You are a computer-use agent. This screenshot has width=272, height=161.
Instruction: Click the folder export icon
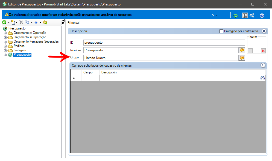pyautogui.click(x=45, y=22)
